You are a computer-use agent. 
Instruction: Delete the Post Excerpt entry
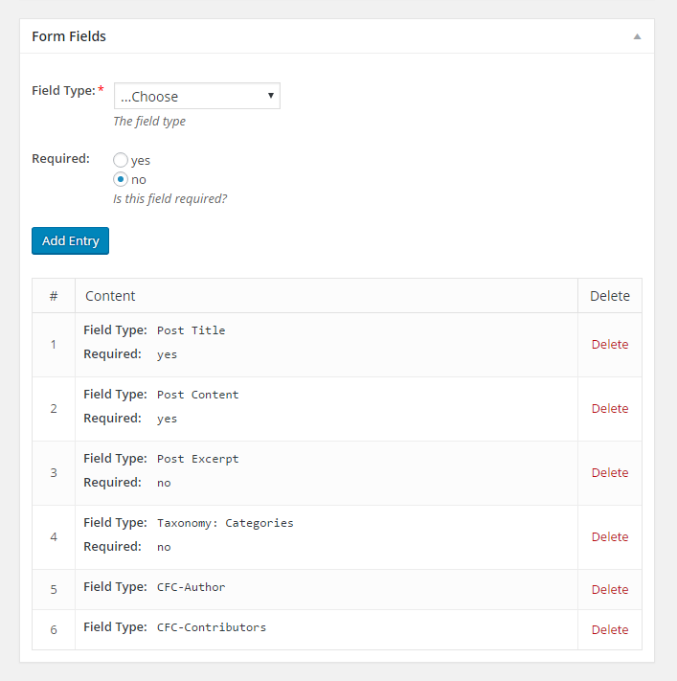(x=609, y=472)
